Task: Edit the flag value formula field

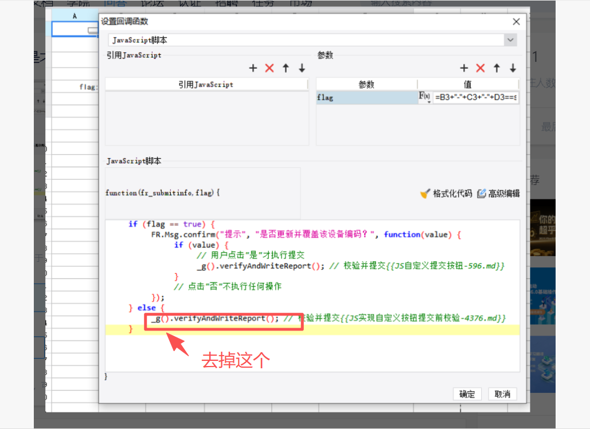Action: tap(476, 97)
